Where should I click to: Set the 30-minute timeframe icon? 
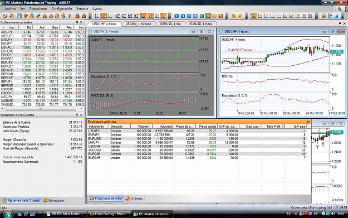[195, 16]
